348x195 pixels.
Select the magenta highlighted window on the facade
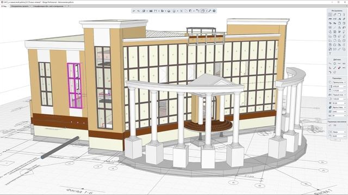pos(75,86)
